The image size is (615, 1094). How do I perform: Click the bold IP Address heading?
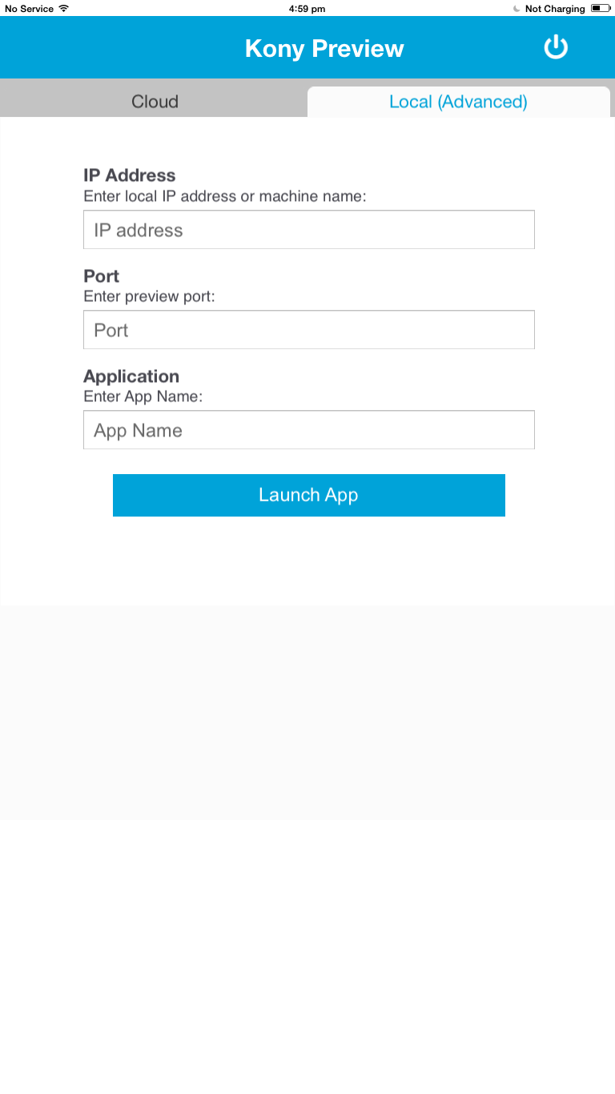(130, 175)
